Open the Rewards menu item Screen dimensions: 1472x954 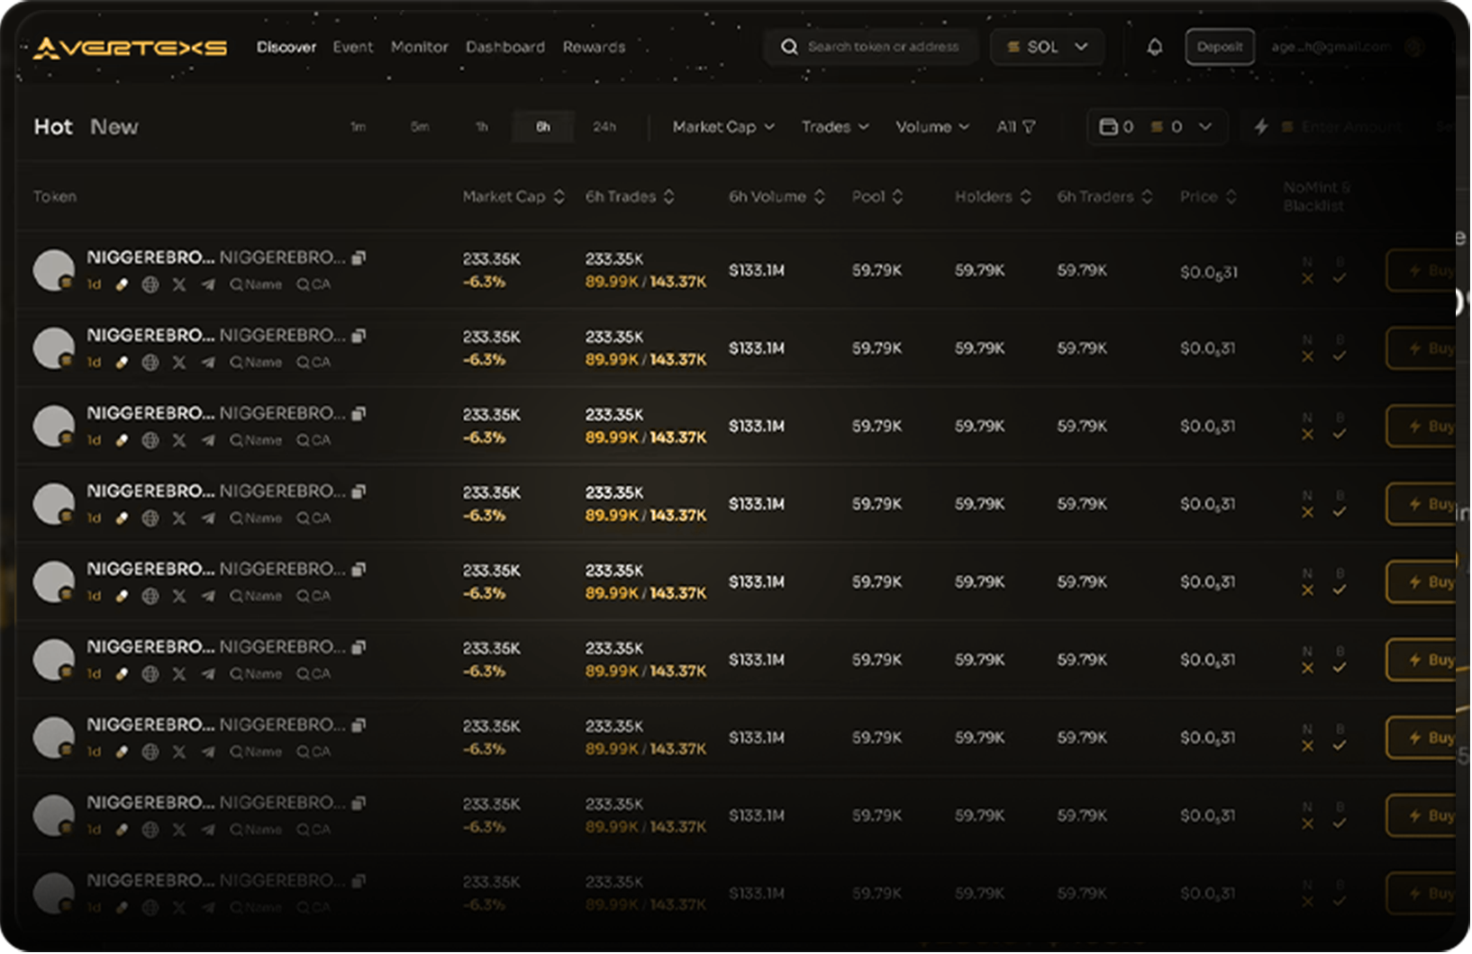[594, 47]
